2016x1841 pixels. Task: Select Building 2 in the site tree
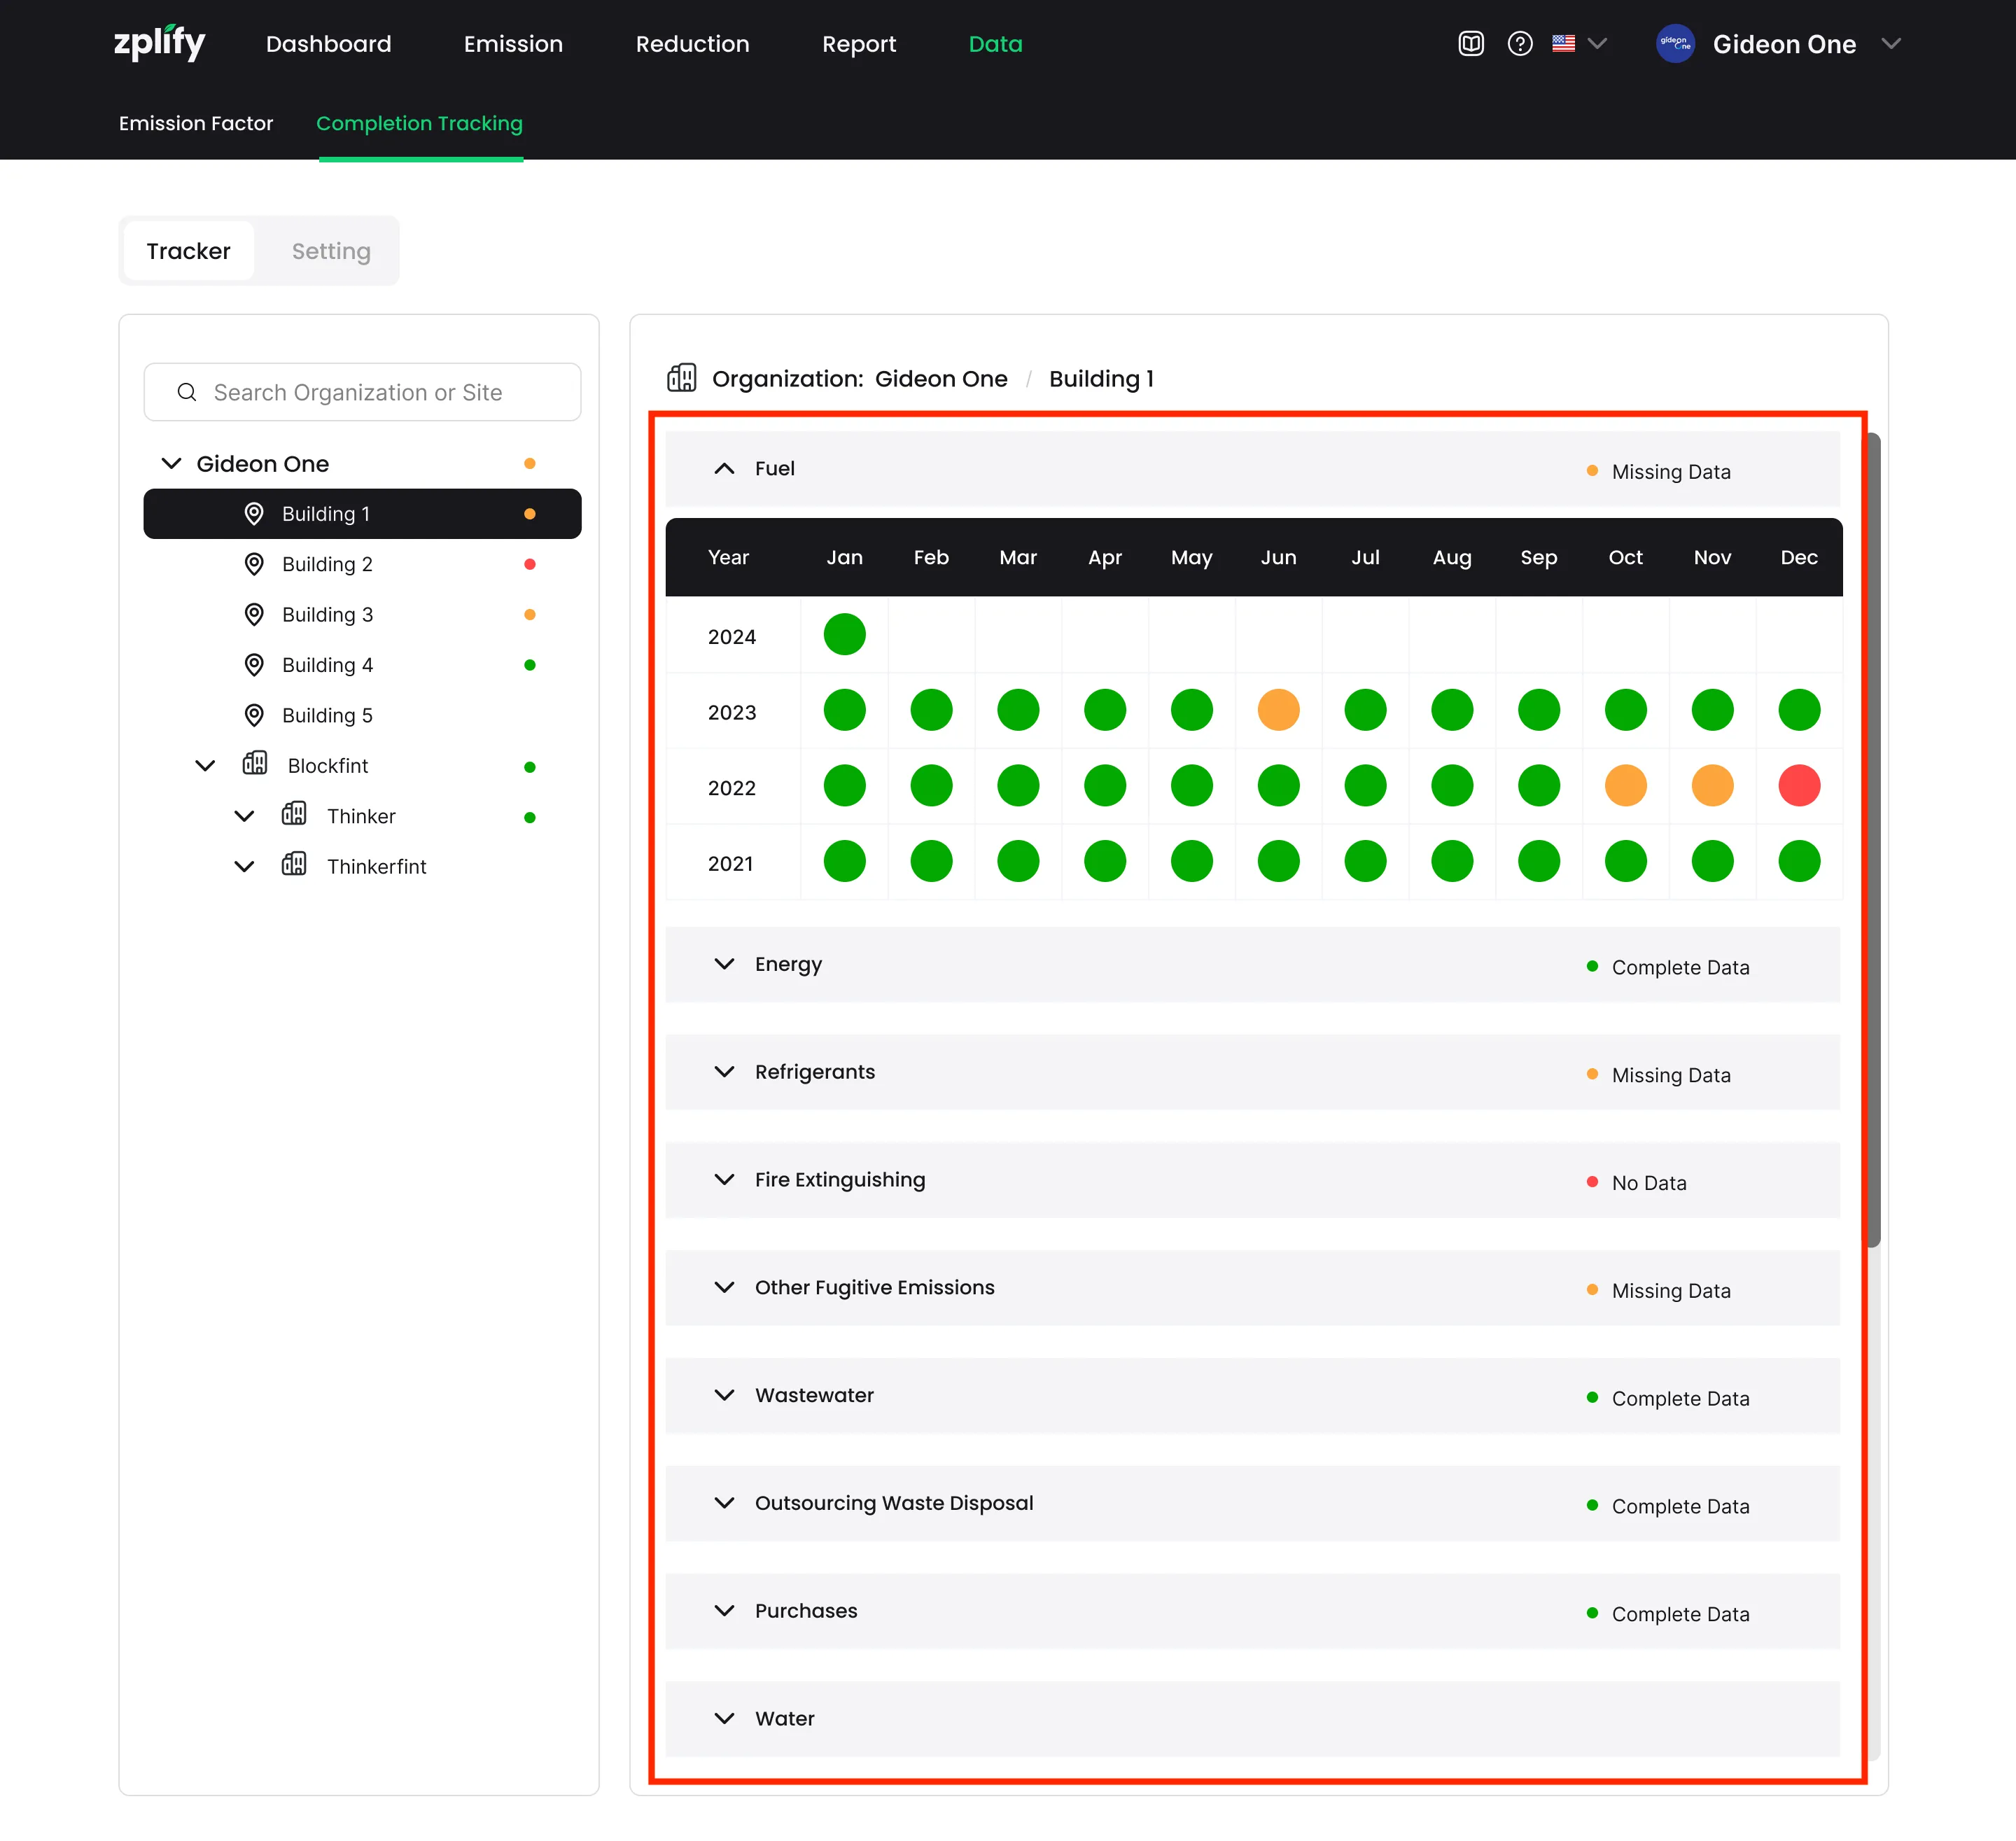327,564
